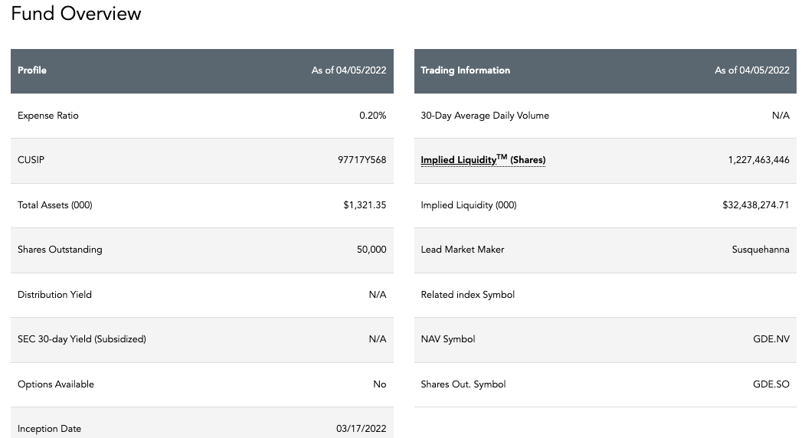This screenshot has width=805, height=438.
Task: Select the NAV Symbol value GDE.NV
Action: pyautogui.click(x=771, y=339)
